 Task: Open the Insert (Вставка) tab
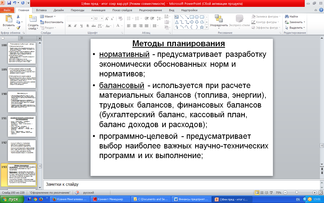click(x=41, y=10)
